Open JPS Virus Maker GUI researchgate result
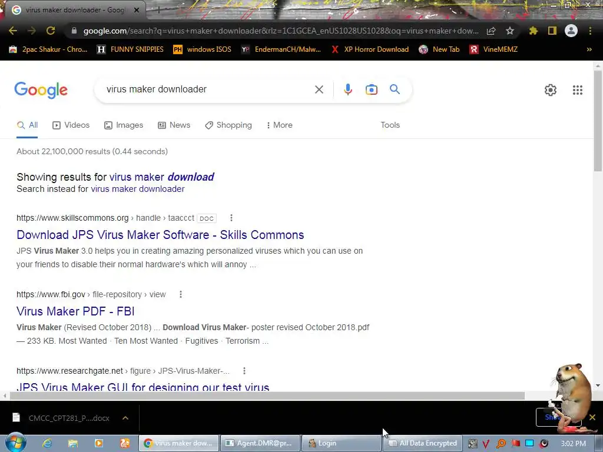 (143, 387)
